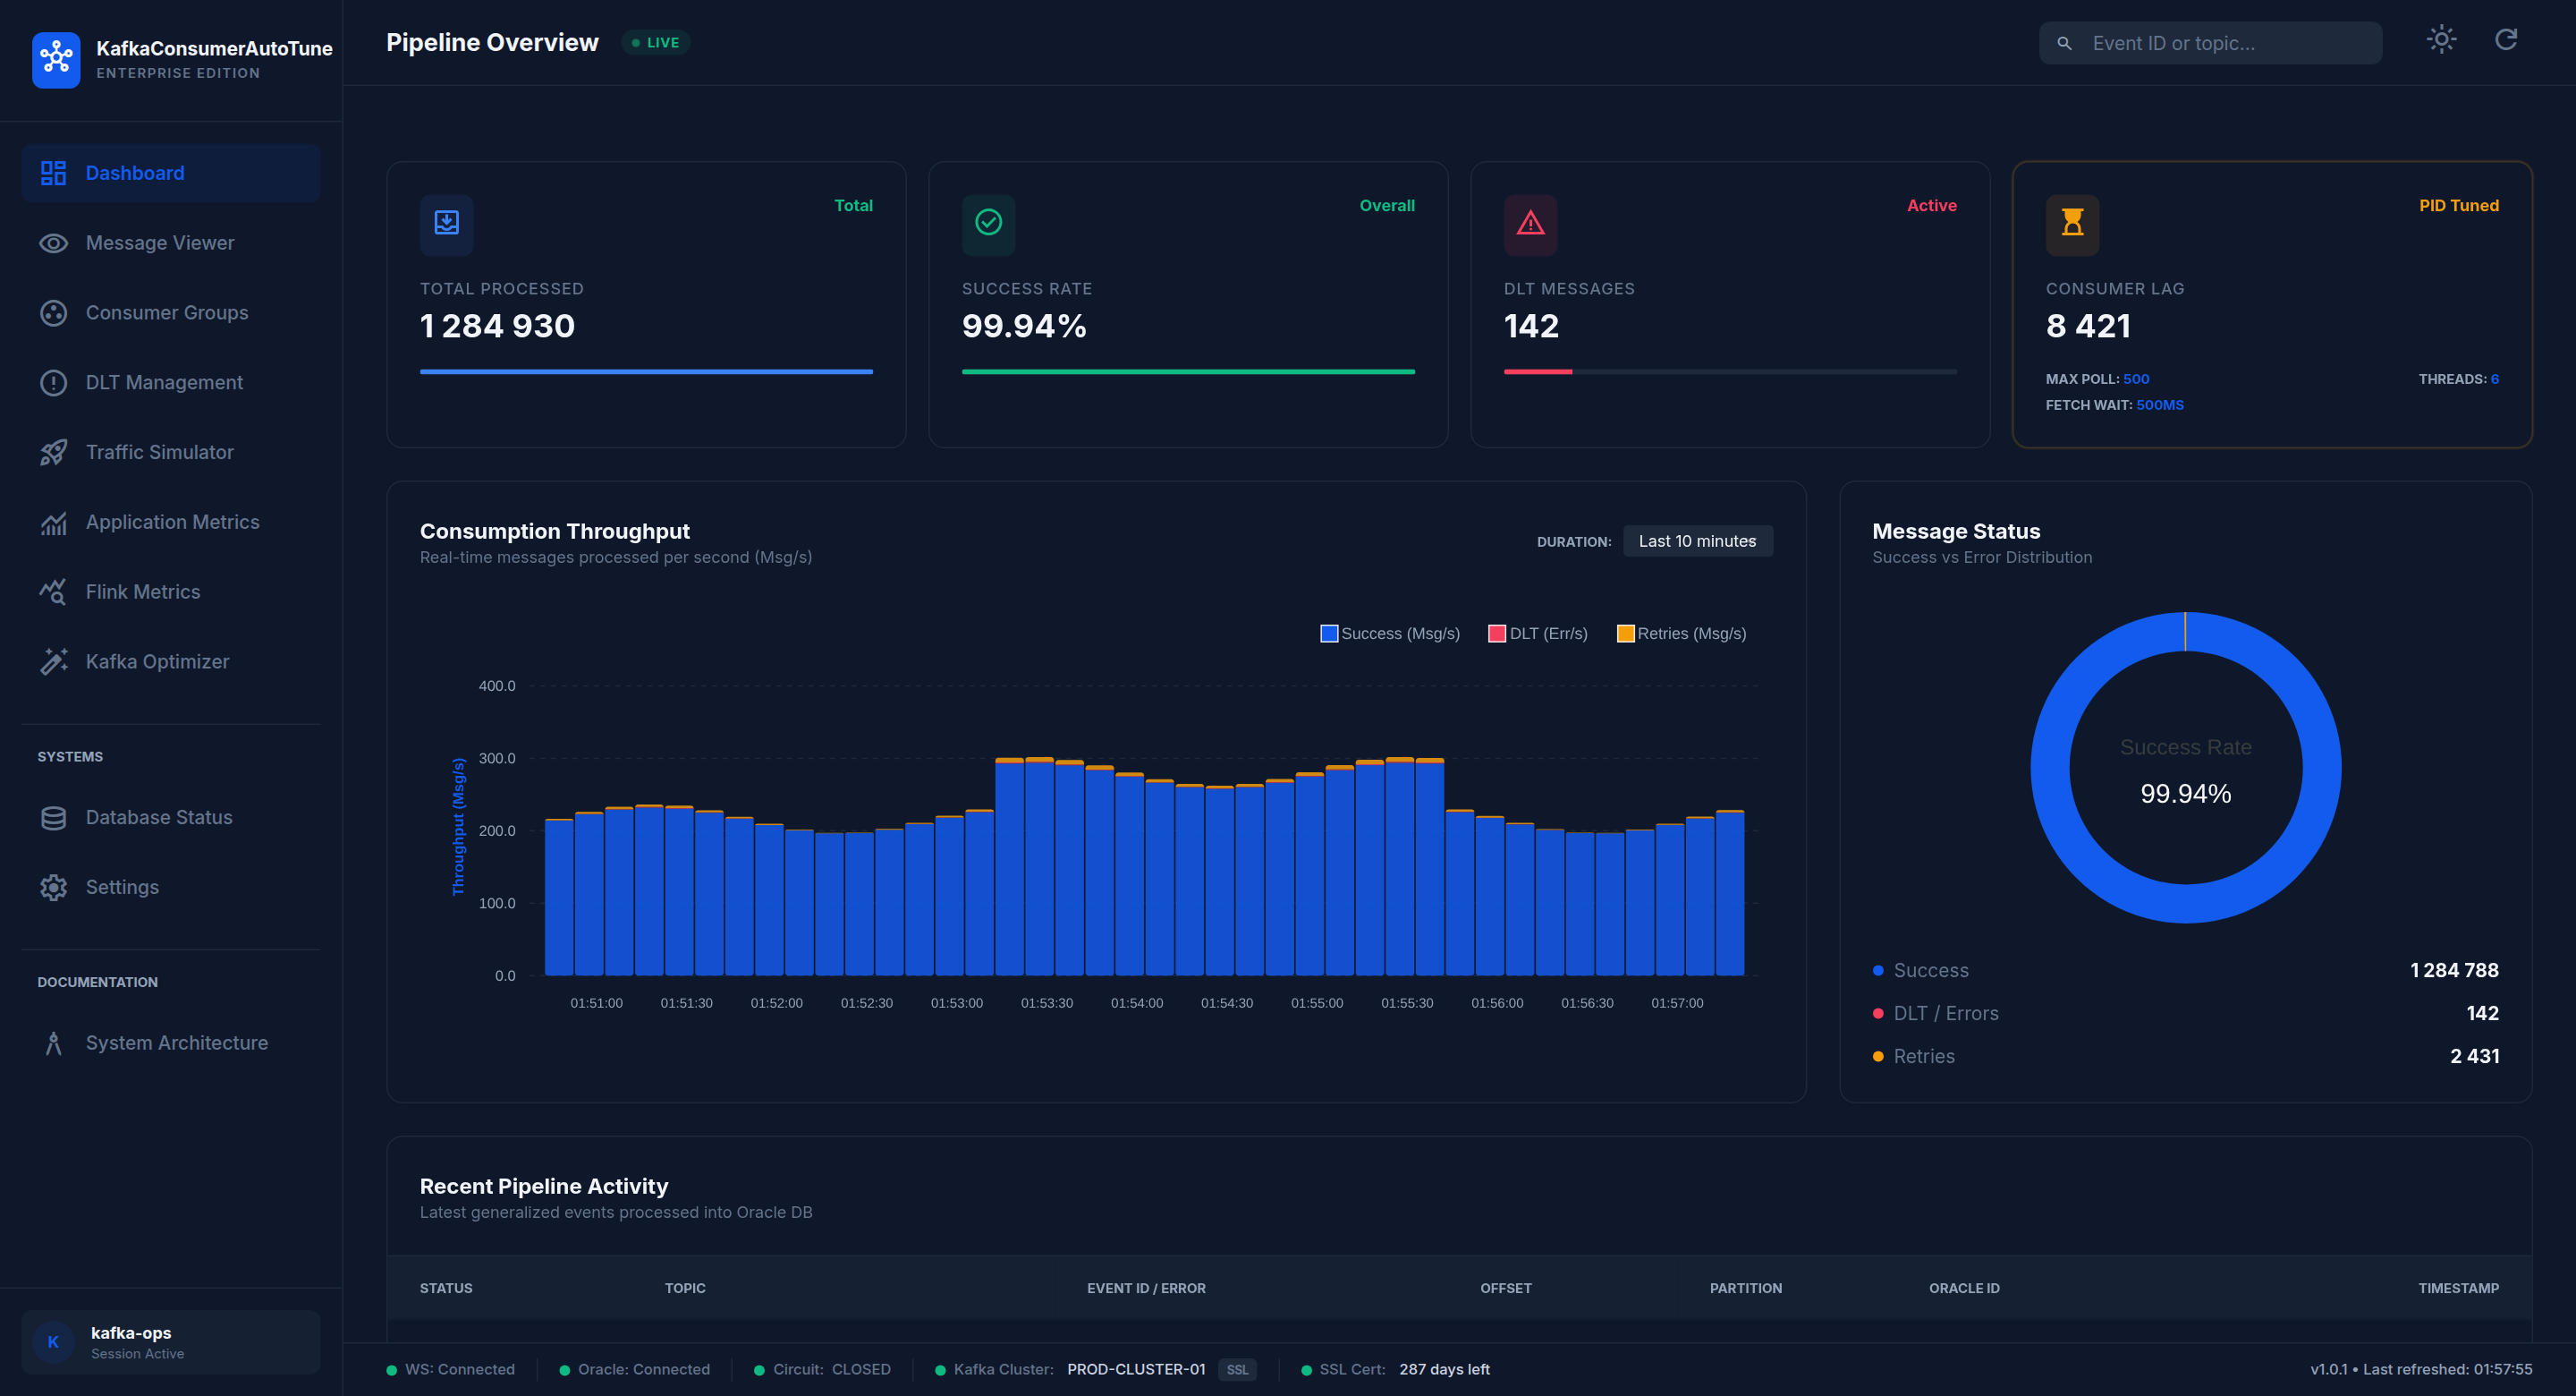
Task: Open the Message Viewer eye icon
Action: 53,243
